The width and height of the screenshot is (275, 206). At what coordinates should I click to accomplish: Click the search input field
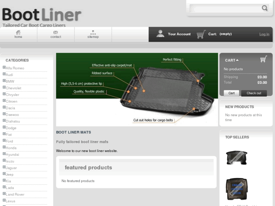(x=226, y=8)
